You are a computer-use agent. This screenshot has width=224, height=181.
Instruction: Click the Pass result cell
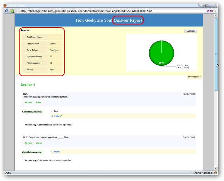coord(52,70)
